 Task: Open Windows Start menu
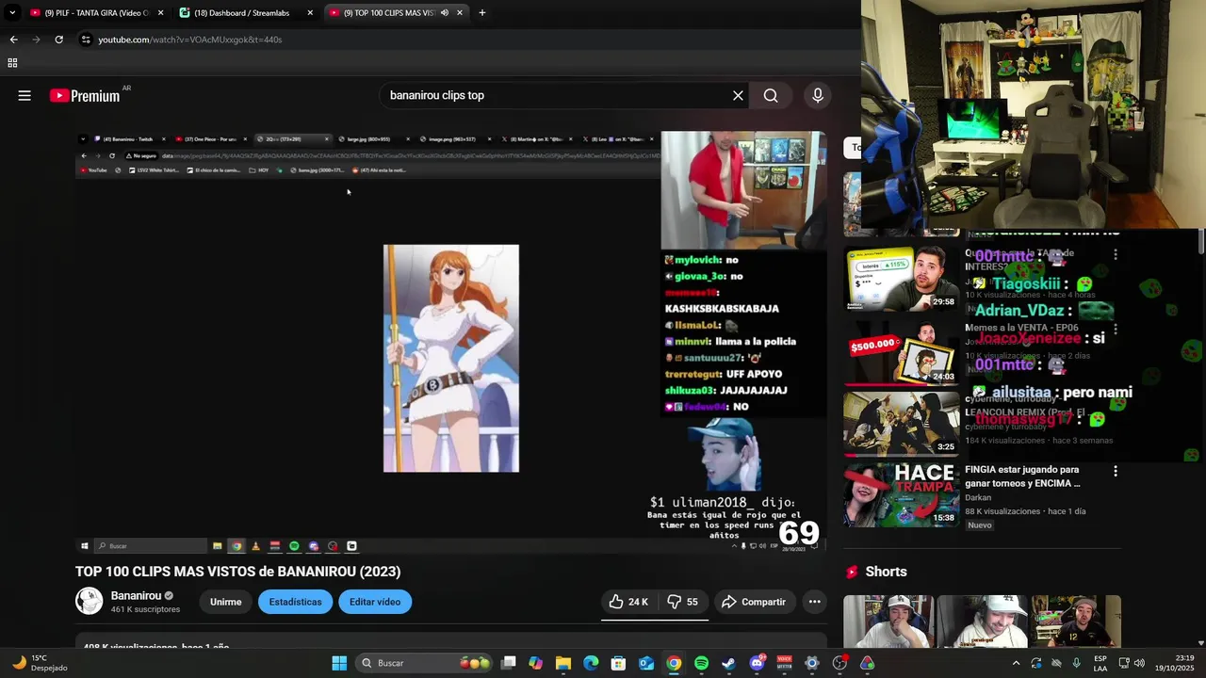click(339, 663)
